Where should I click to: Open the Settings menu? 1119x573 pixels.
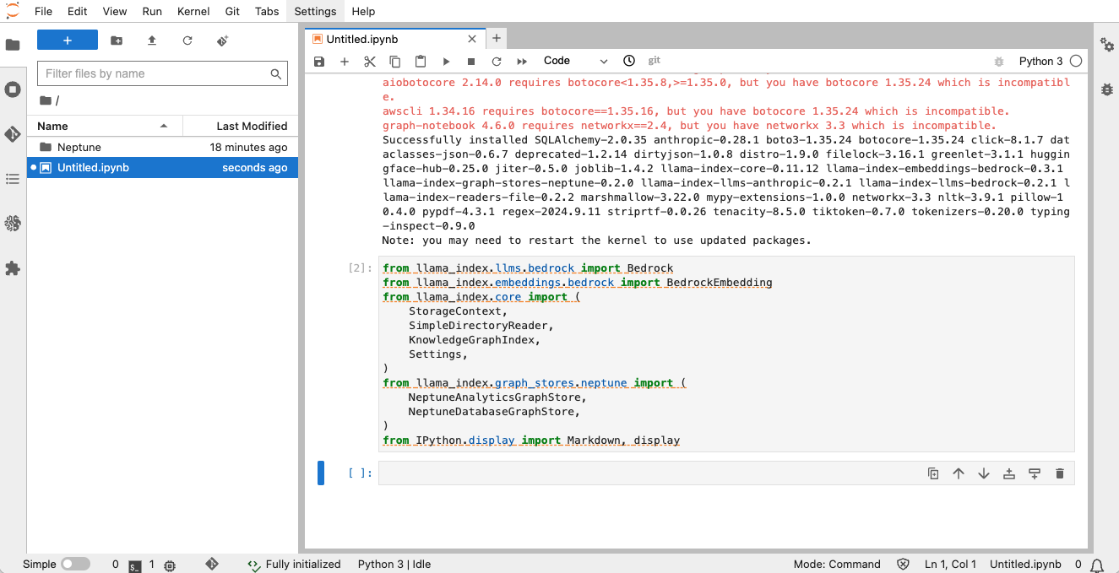pyautogui.click(x=315, y=11)
